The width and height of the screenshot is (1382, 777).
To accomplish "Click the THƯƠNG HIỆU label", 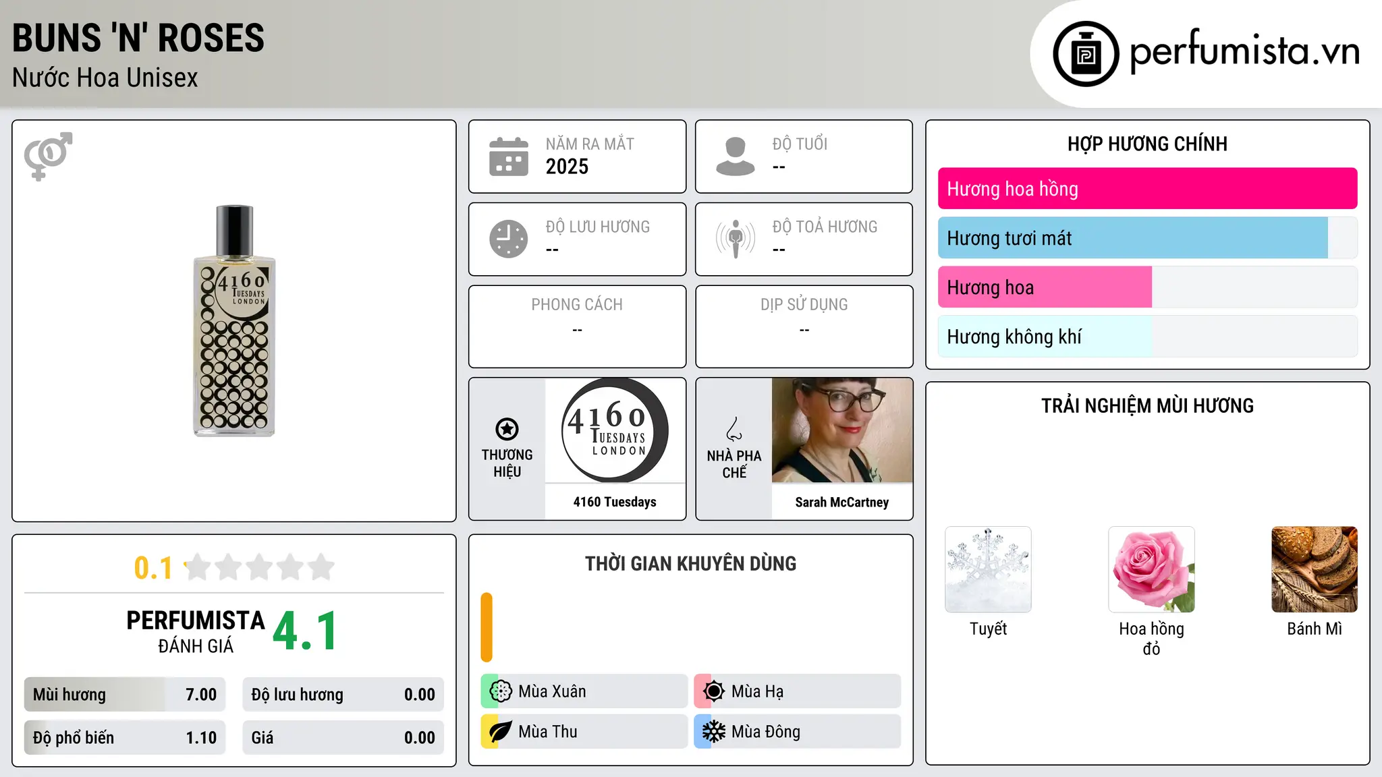I will point(507,463).
